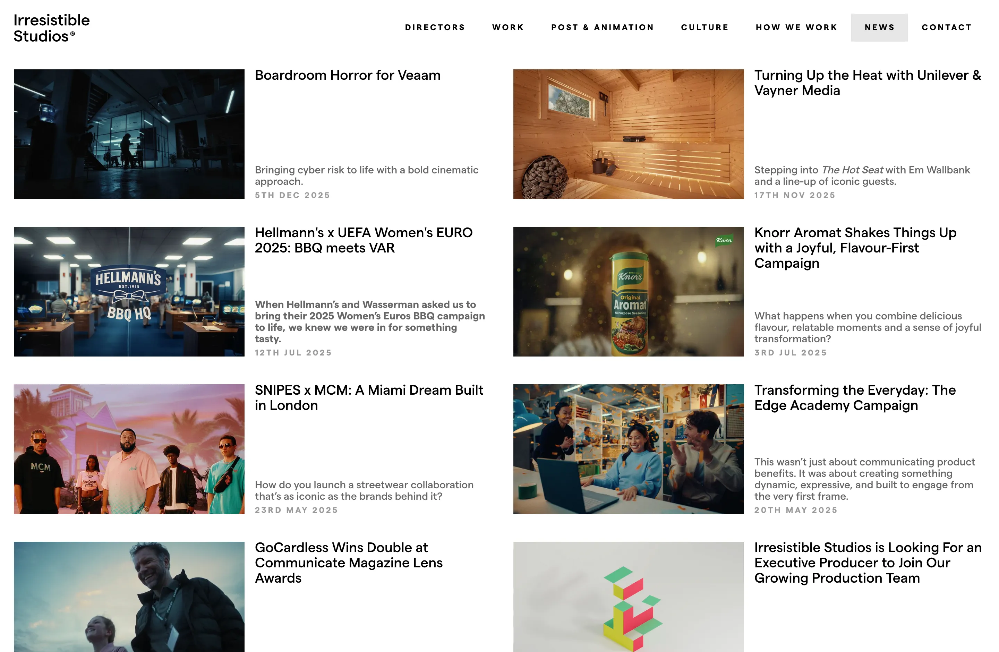Open the GoCardless Lens Awards article

click(x=349, y=563)
